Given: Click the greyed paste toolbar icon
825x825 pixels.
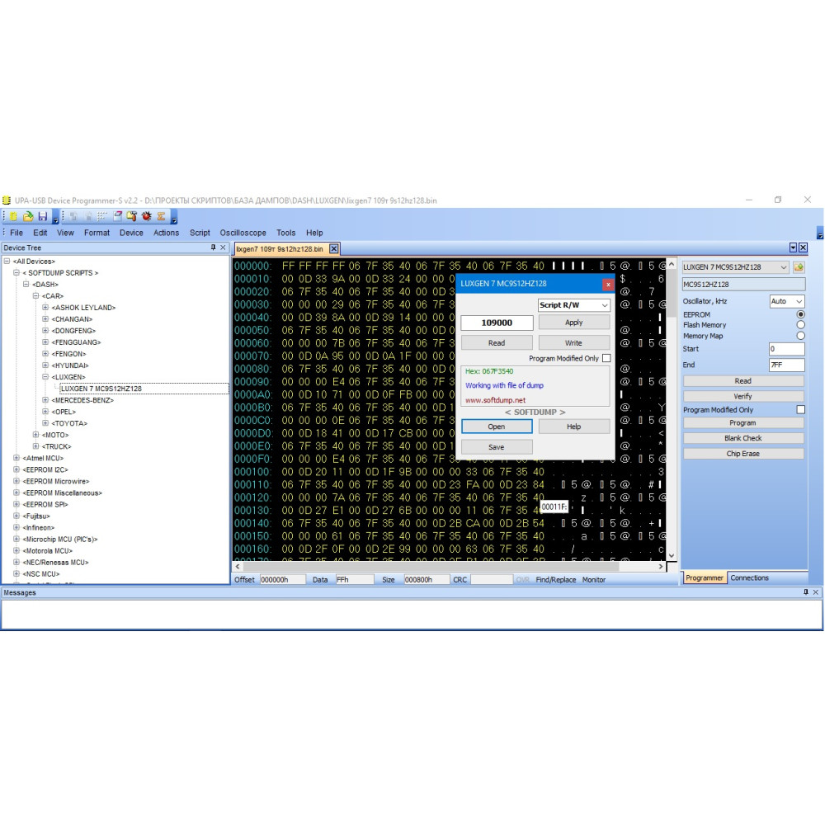Looking at the screenshot, I should 88,216.
